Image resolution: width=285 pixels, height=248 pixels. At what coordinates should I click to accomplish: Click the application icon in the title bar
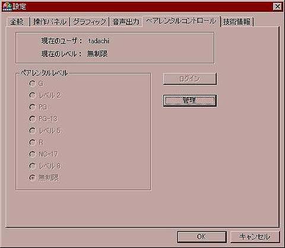click(x=7, y=7)
